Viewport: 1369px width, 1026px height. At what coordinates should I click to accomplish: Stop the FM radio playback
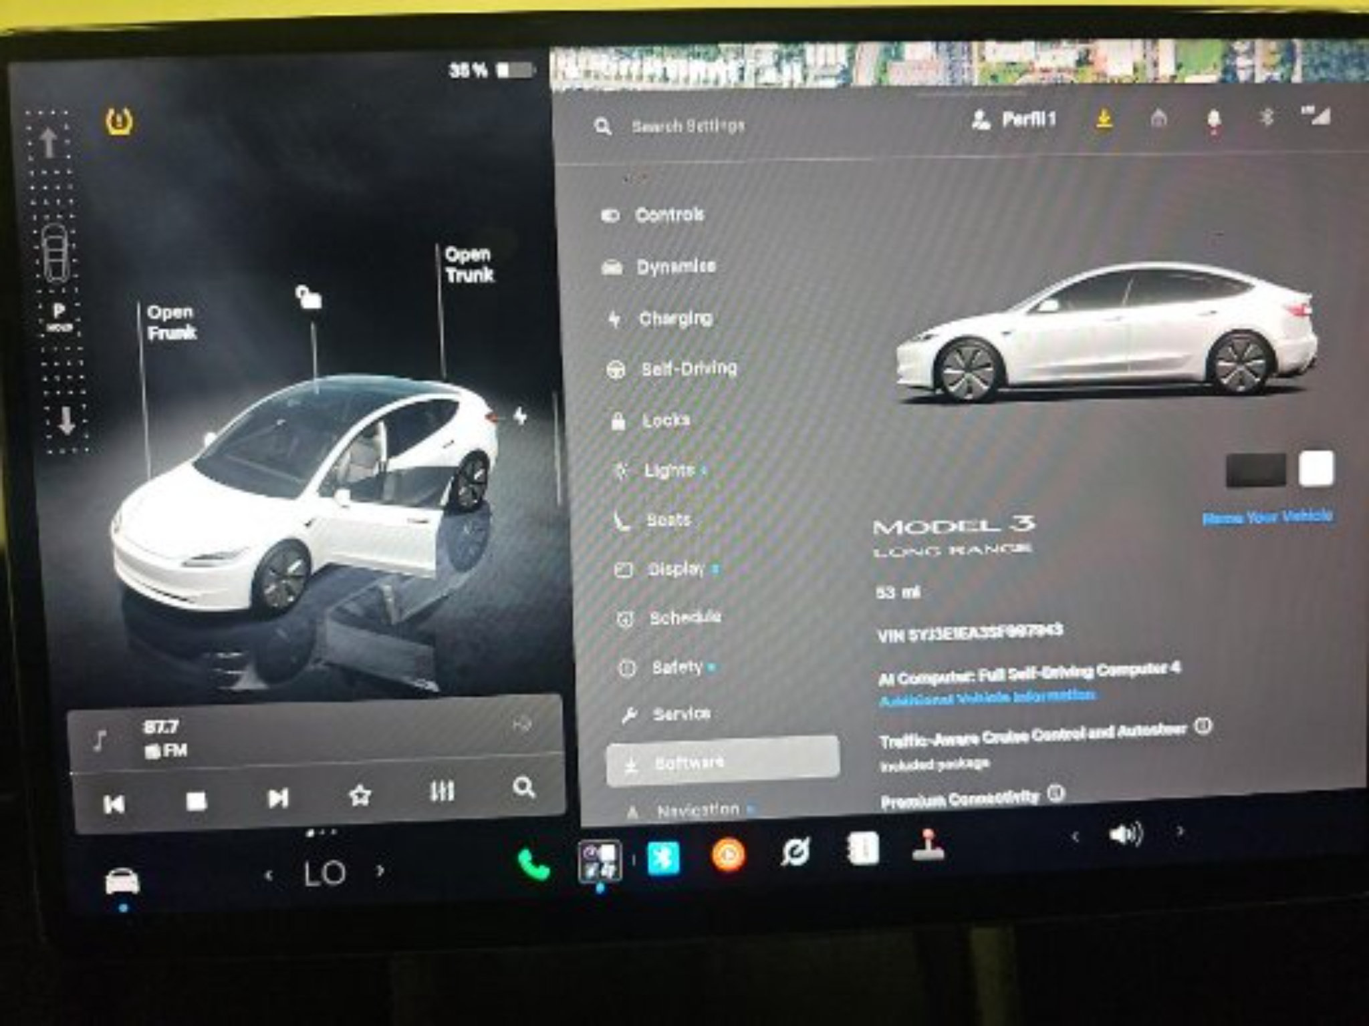point(196,801)
